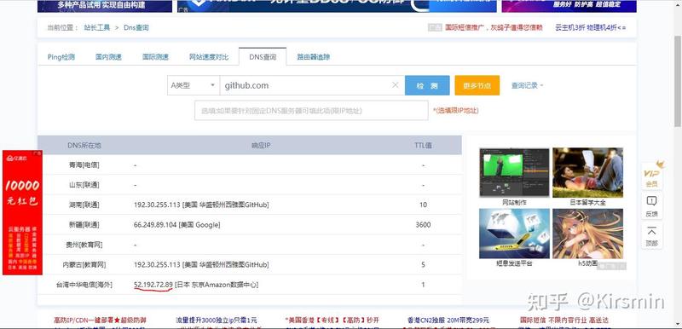The width and height of the screenshot is (682, 329).
Task: Click the 顶部 back-to-top arrow icon
Action: [651, 235]
